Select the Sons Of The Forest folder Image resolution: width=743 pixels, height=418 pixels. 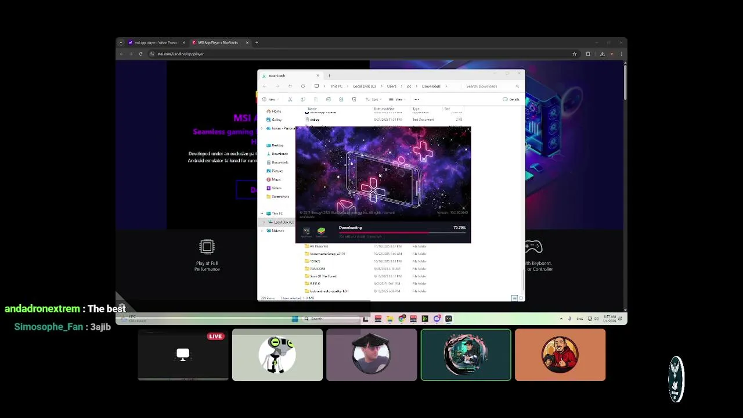(x=383, y=276)
